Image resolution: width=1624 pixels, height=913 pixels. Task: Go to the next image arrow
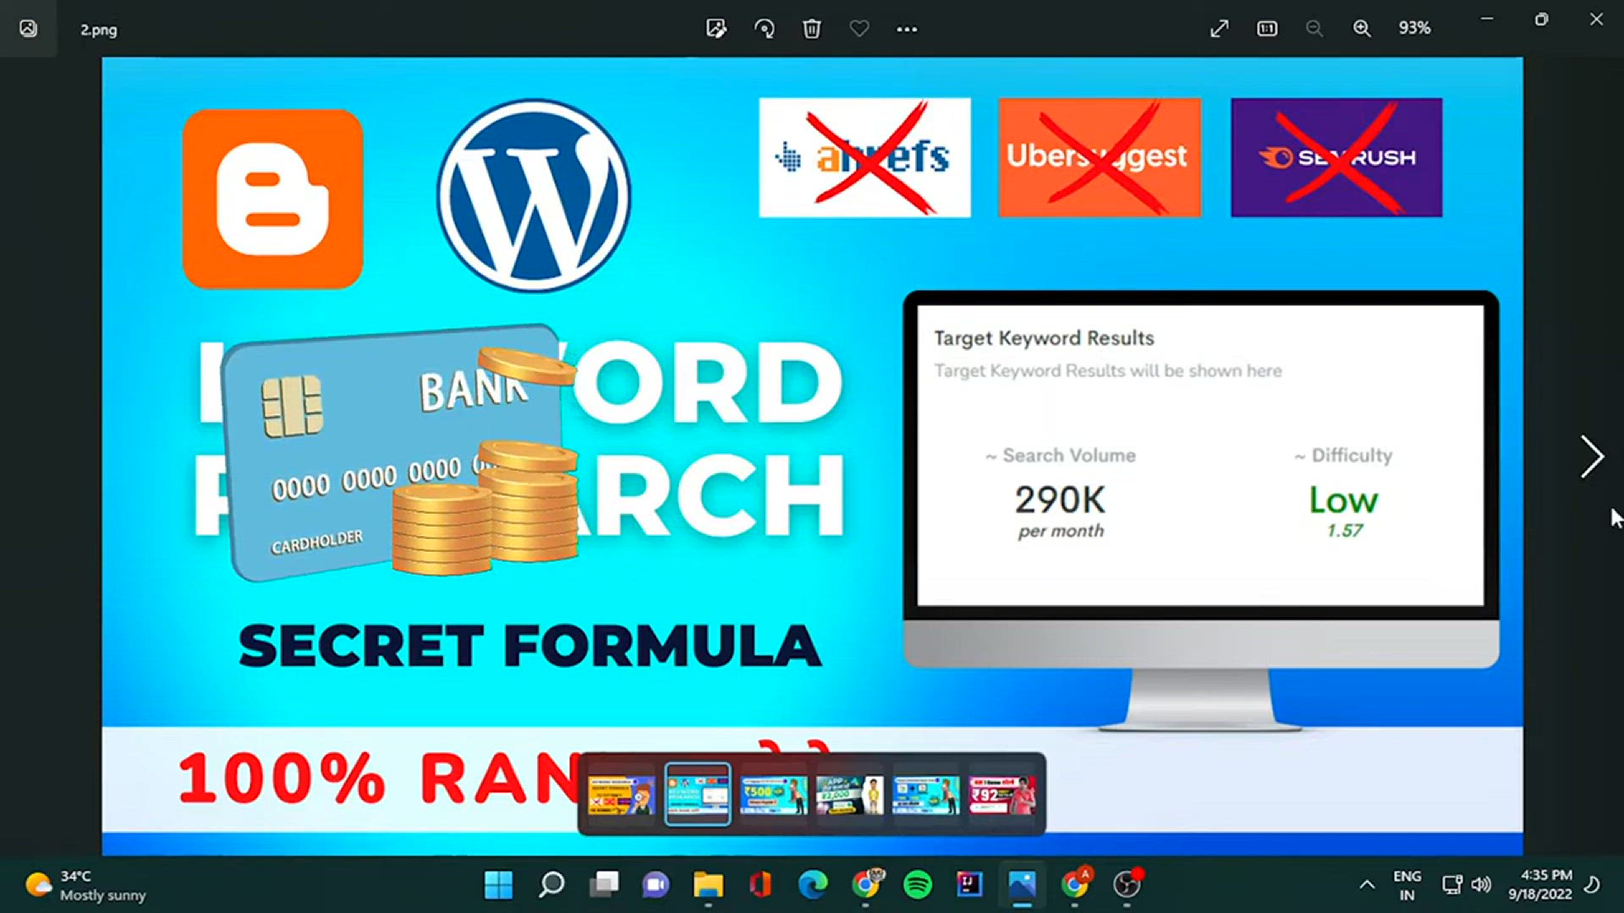[1592, 457]
